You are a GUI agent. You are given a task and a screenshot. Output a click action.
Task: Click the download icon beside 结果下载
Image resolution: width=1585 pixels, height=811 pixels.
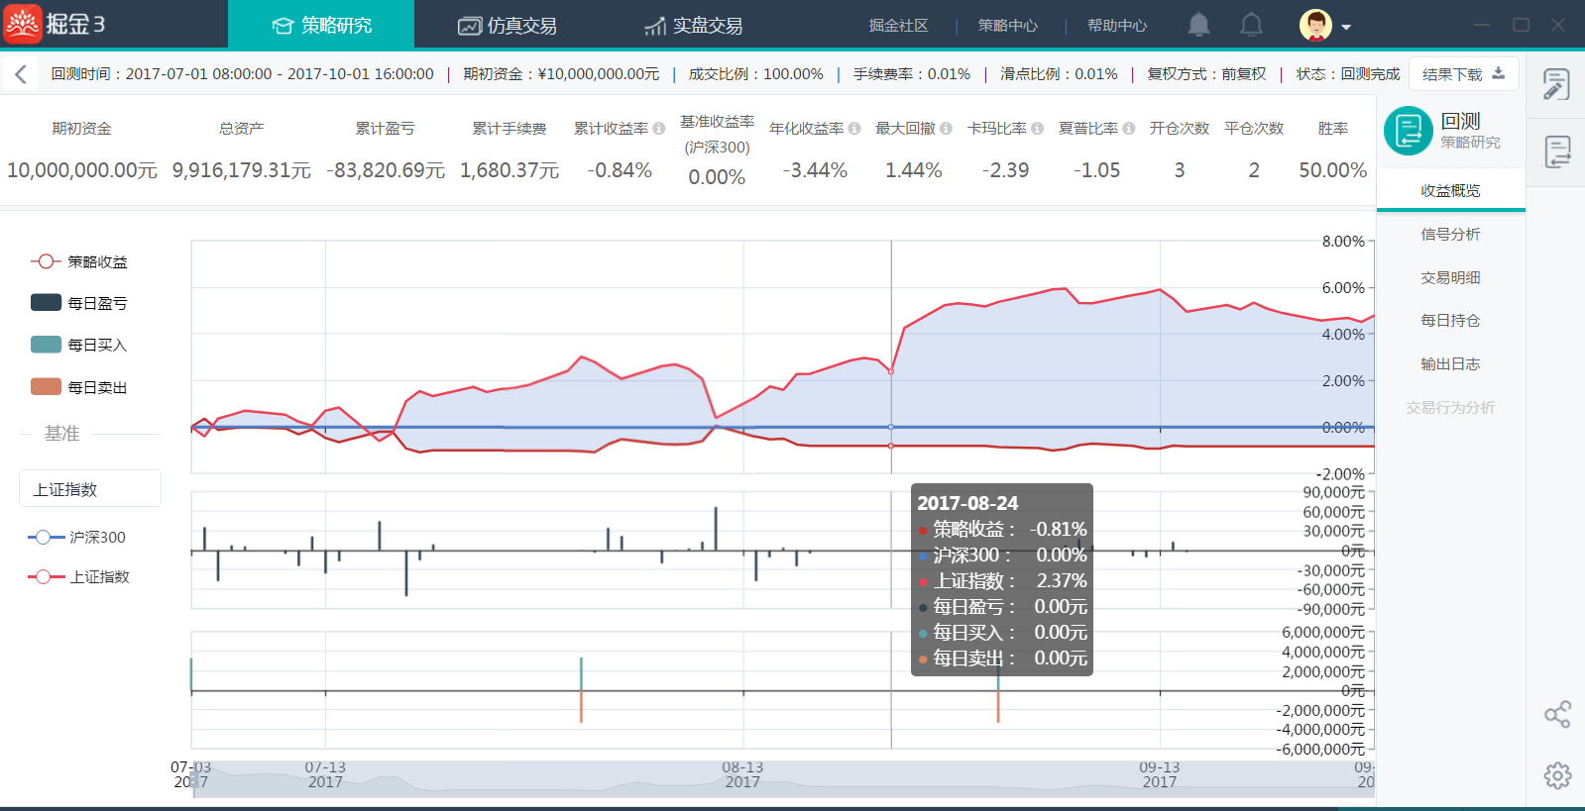[1498, 73]
